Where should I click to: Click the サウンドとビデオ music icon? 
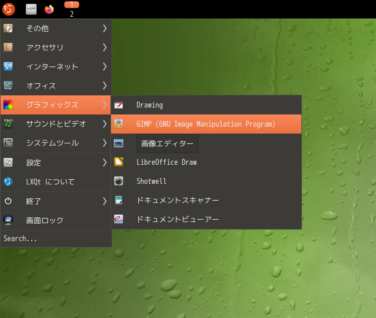click(8, 124)
